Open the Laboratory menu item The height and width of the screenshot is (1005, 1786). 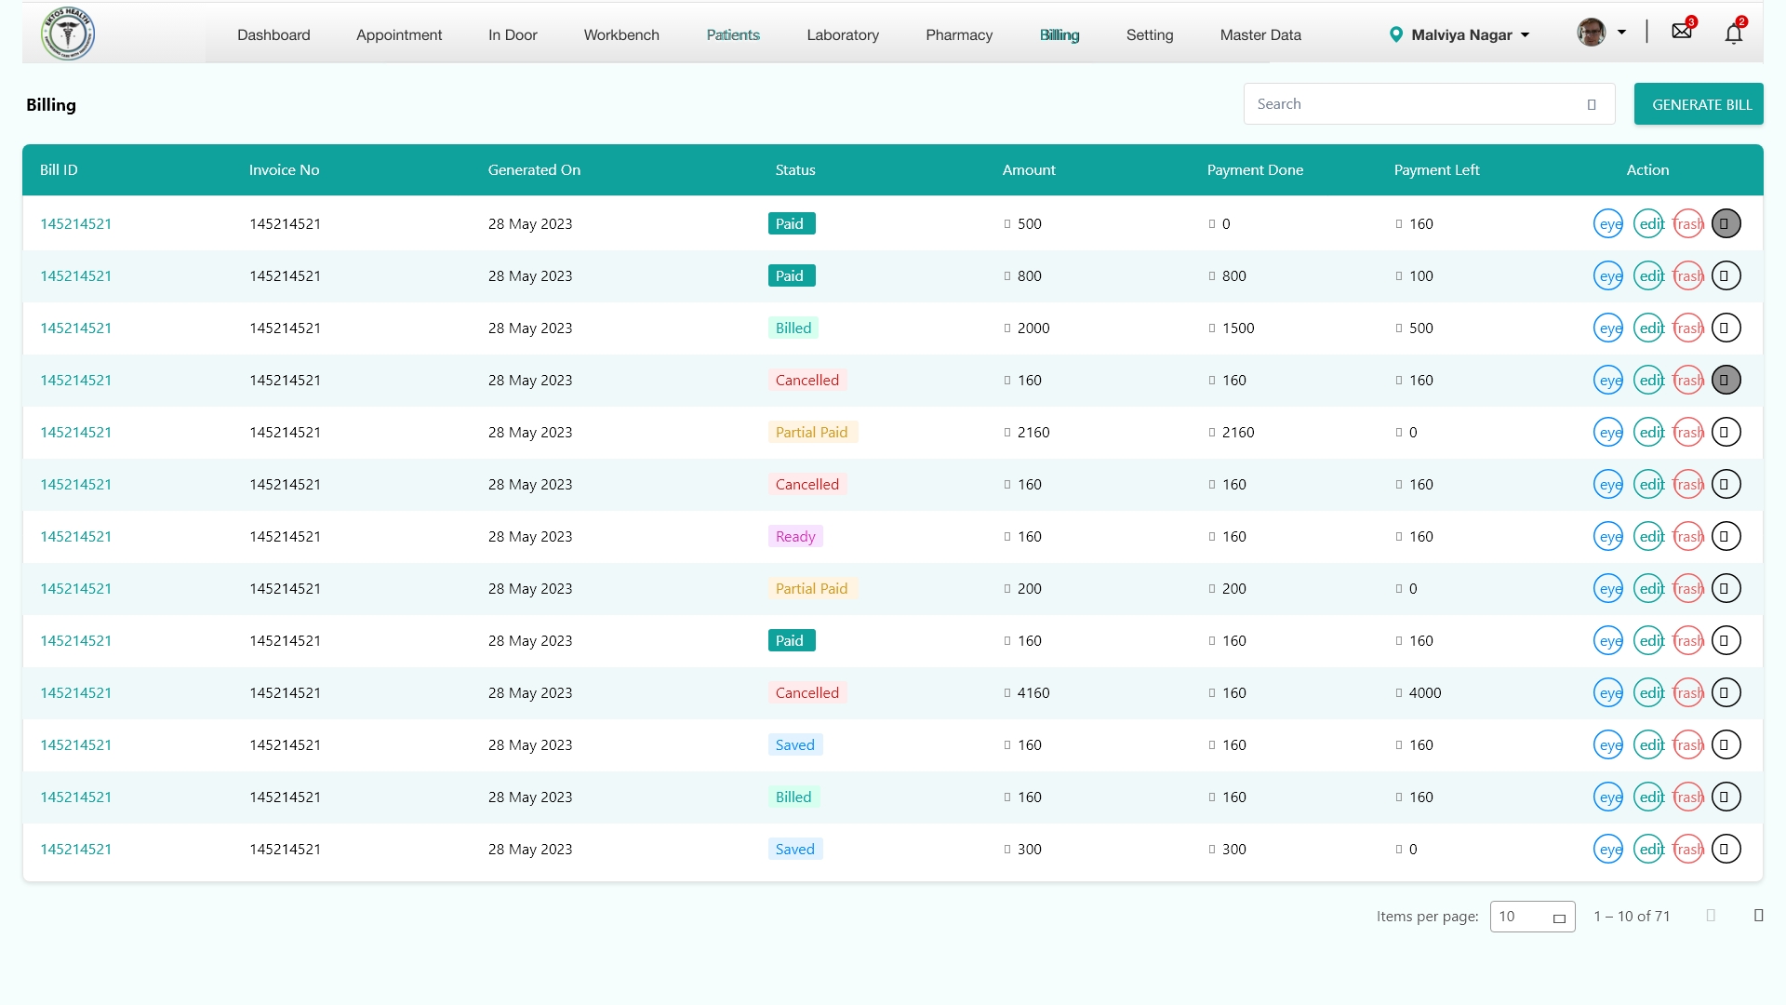pos(842,35)
